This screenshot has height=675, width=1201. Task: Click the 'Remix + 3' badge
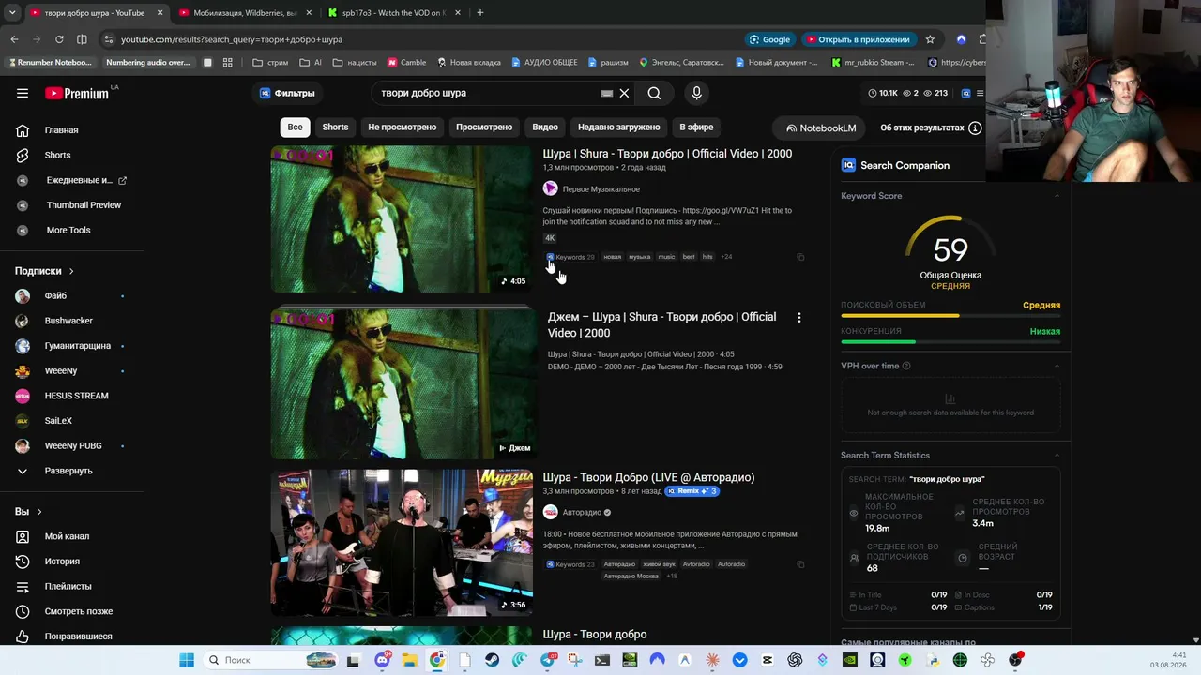pyautogui.click(x=692, y=491)
